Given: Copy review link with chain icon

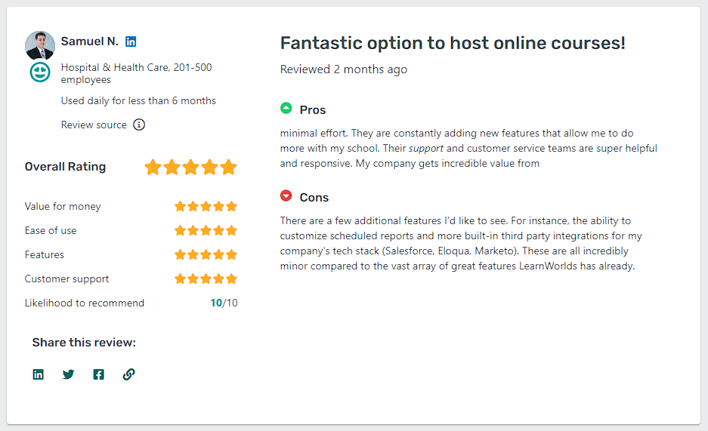Looking at the screenshot, I should [128, 374].
